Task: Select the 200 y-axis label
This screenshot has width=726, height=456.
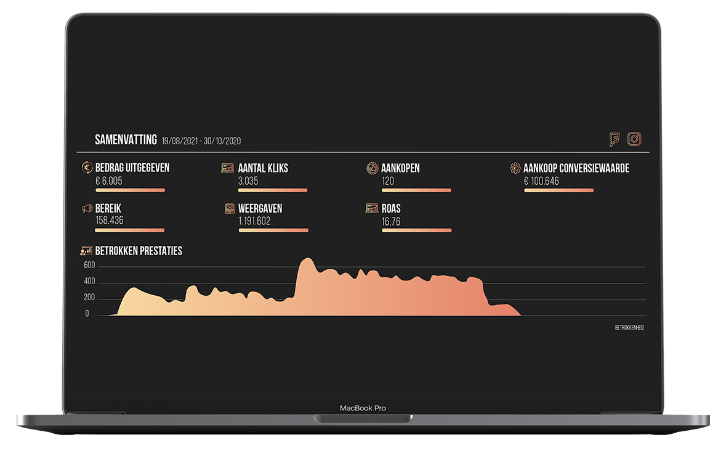Action: [89, 298]
